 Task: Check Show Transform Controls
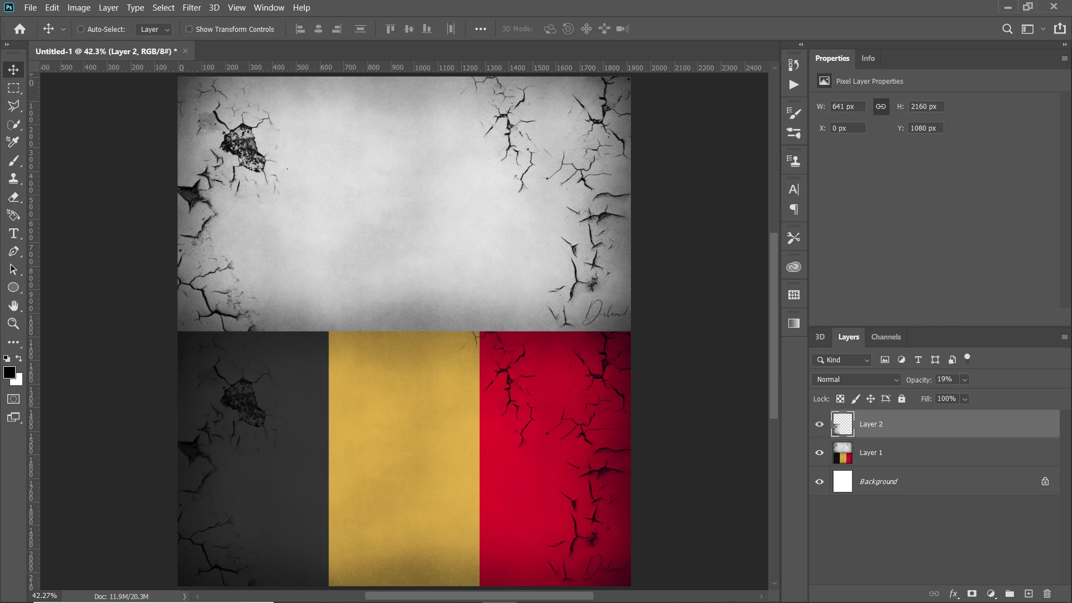[189, 29]
